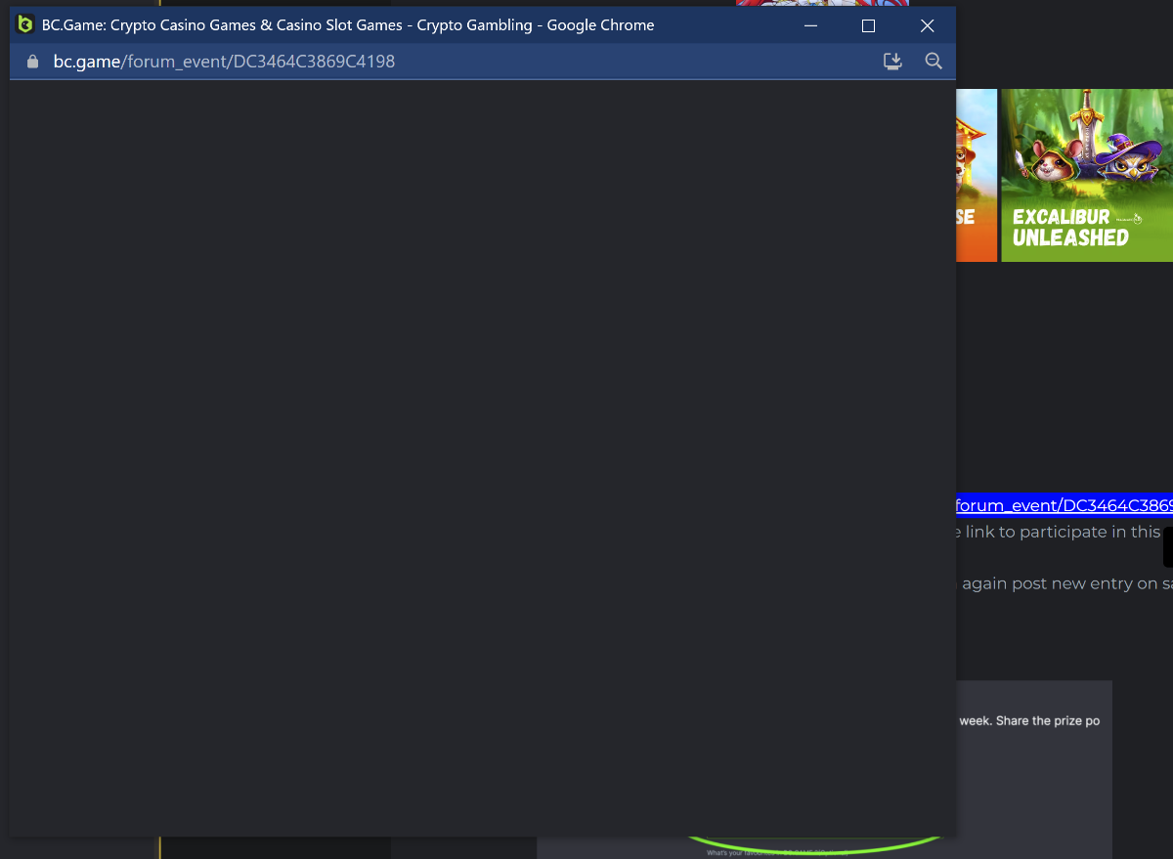Viewport: 1173px width, 859px height.
Task: Click the partial colorful image at top
Action: tap(821, 3)
